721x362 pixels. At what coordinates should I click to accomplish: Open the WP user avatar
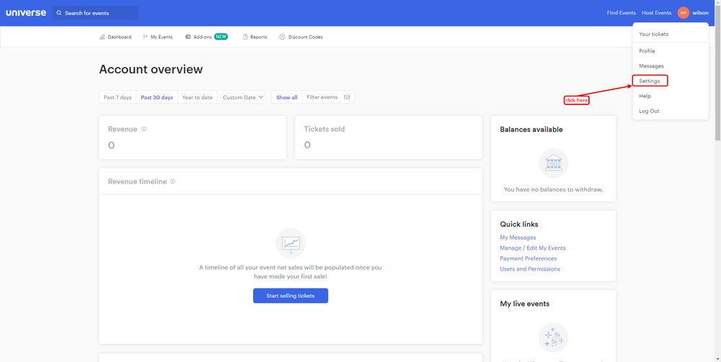(684, 13)
